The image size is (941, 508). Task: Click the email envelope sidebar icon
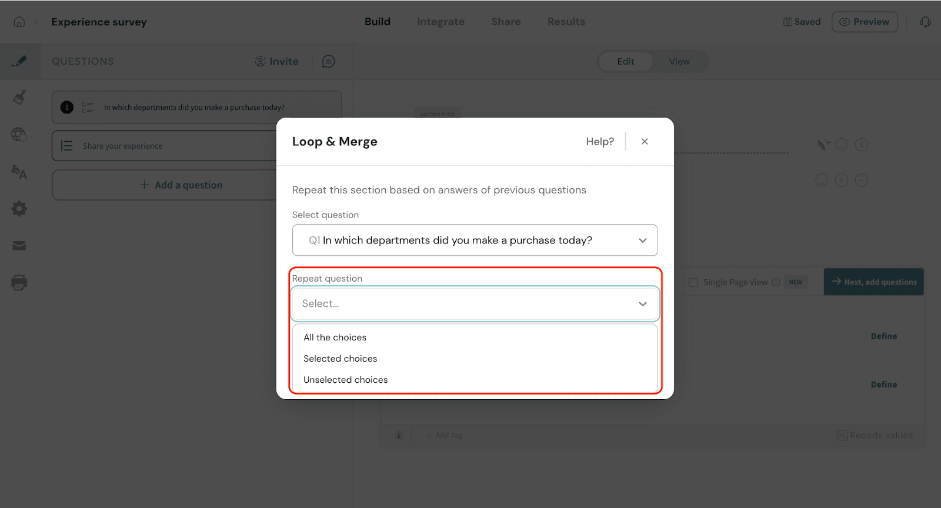click(19, 246)
